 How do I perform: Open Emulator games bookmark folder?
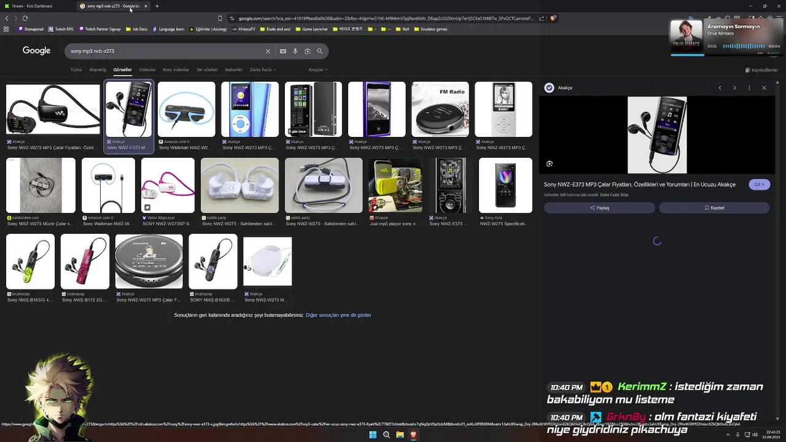click(x=430, y=29)
